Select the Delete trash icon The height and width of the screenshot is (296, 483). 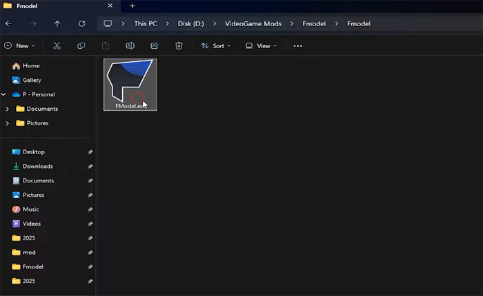click(x=179, y=46)
